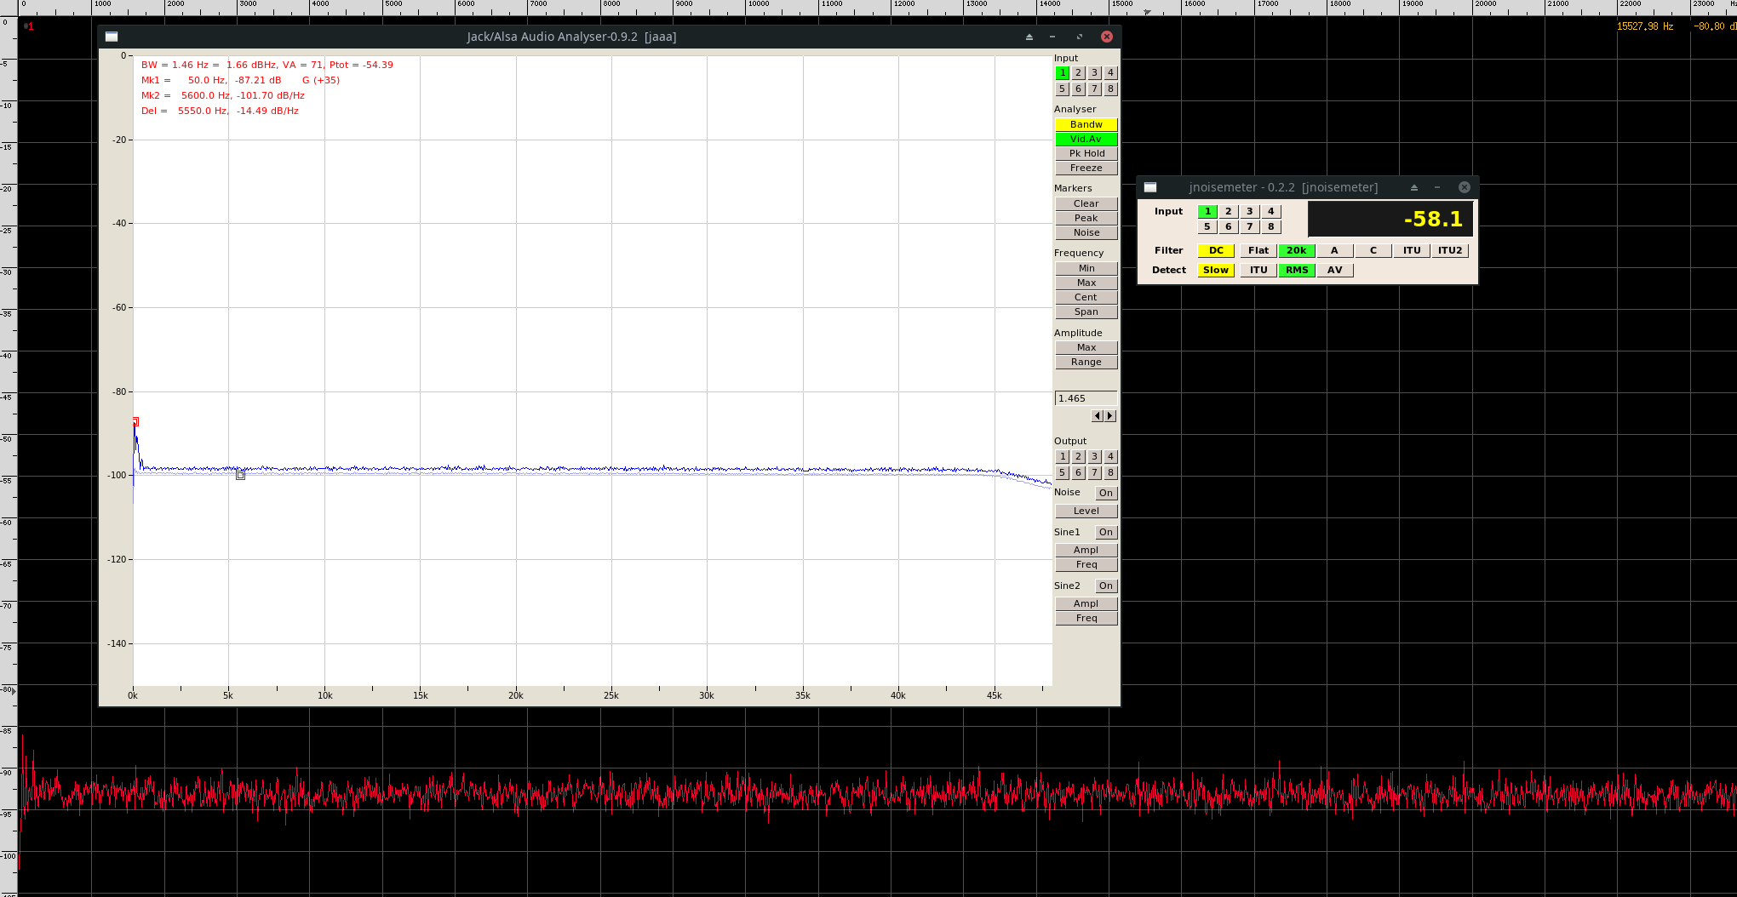Select Amplitude Range button
This screenshot has height=897, width=1737.
(x=1086, y=362)
